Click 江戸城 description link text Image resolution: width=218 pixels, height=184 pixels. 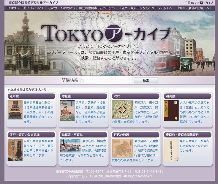pyautogui.click(x=38, y=112)
